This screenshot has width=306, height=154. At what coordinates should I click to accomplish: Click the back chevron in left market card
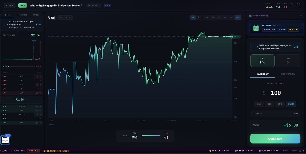(x=4, y=25)
